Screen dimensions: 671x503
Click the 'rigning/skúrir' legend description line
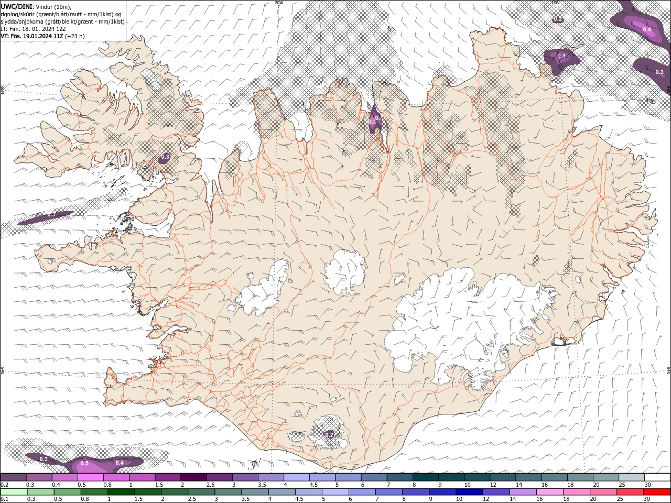click(x=61, y=14)
